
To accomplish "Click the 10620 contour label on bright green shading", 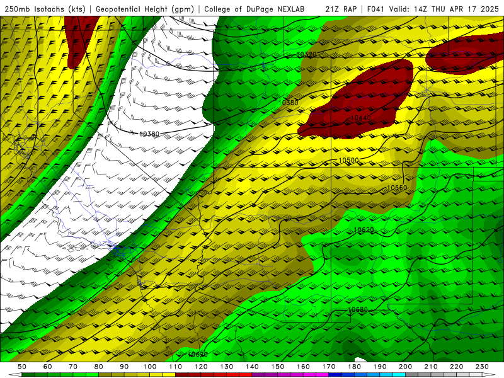I will pos(364,229).
